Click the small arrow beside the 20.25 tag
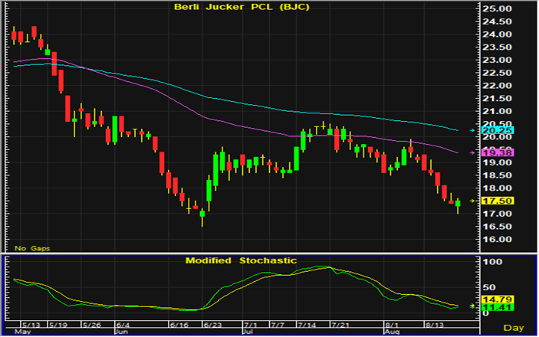Image resolution: width=539 pixels, height=337 pixels. 471,130
